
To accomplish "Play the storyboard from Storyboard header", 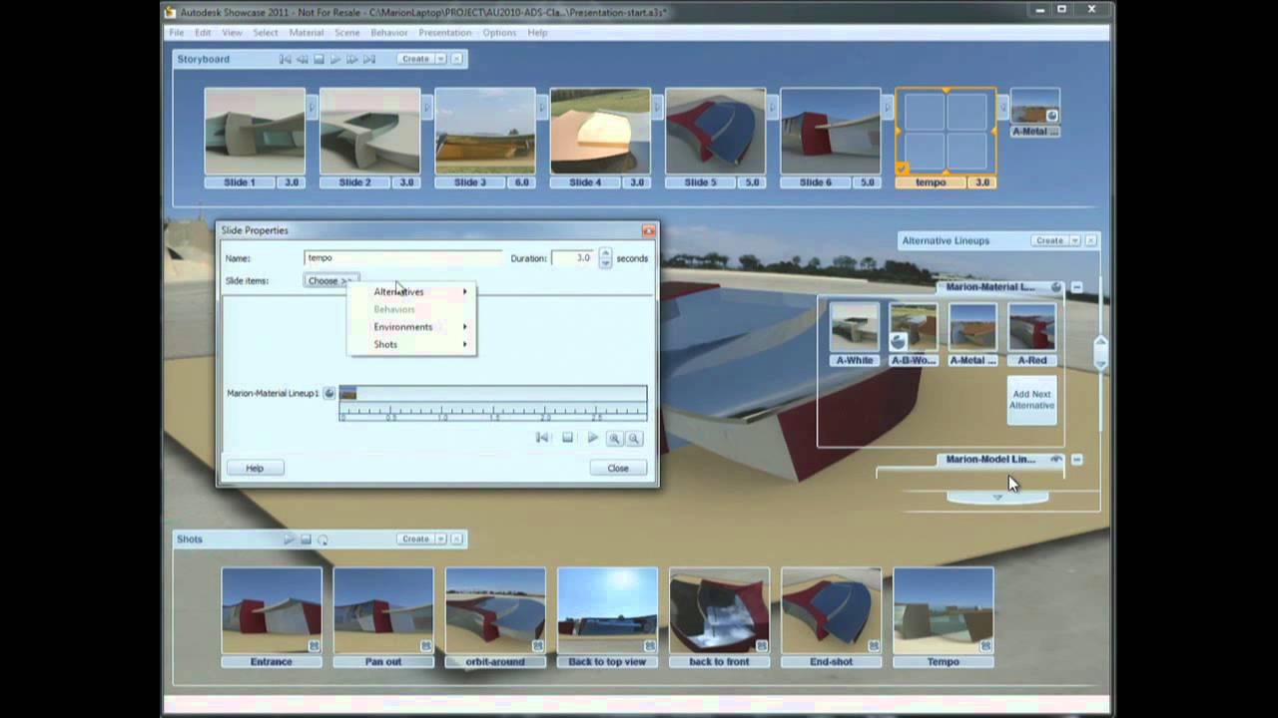I will click(335, 59).
